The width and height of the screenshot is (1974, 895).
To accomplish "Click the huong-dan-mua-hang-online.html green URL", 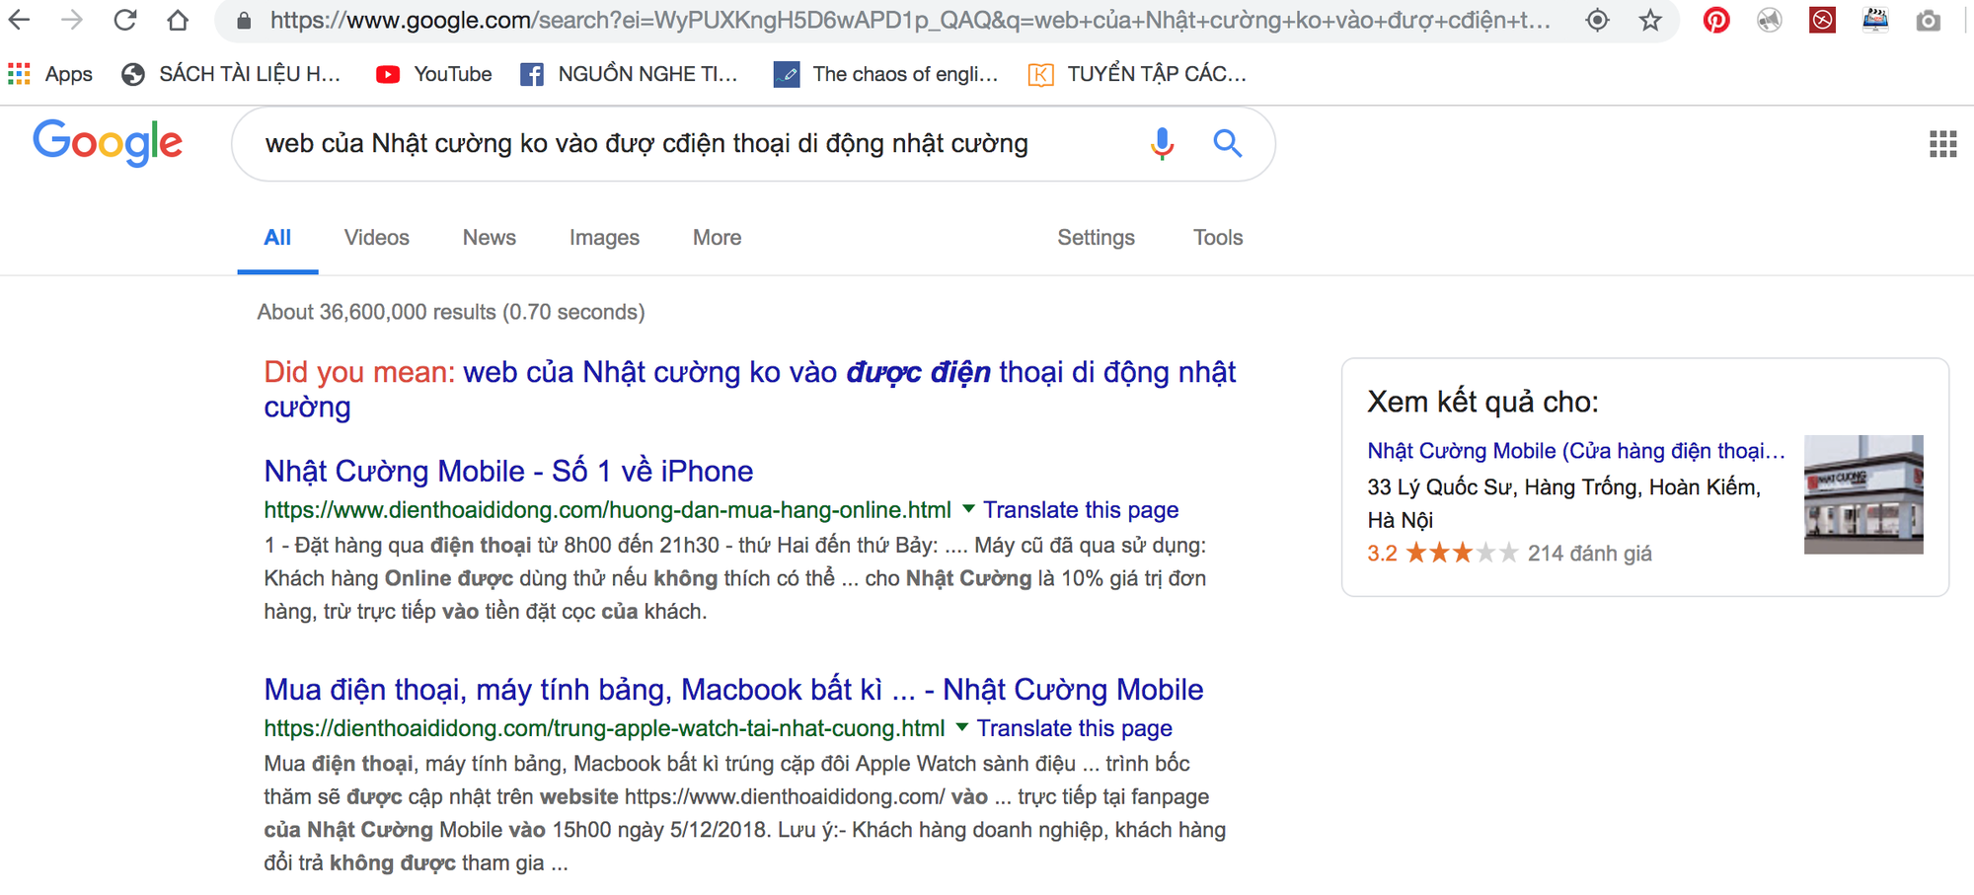I will pos(607,510).
